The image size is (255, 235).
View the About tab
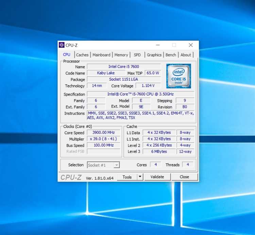(x=186, y=55)
